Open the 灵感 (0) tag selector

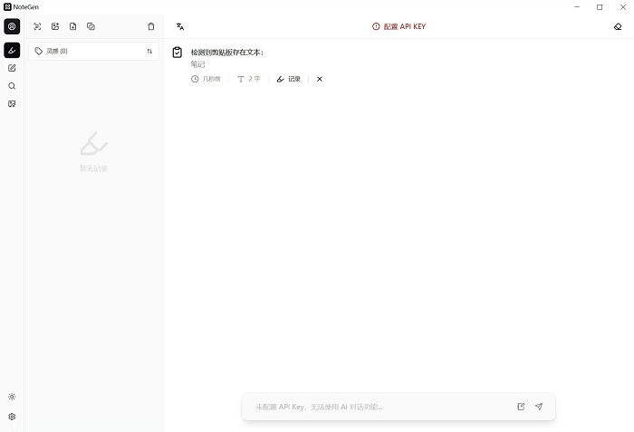coord(93,52)
